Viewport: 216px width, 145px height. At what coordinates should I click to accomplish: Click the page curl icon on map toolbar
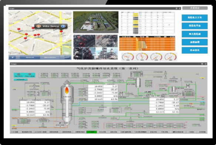point(68,57)
